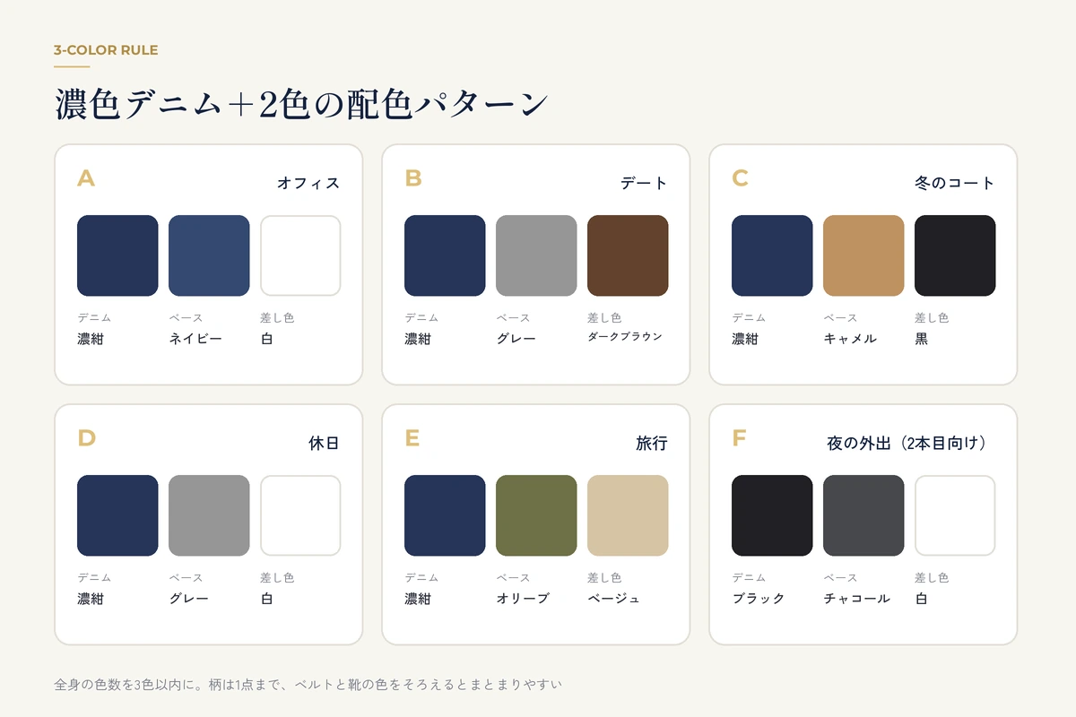
Task: Click the white accent swatch in card A
Action: pos(300,255)
